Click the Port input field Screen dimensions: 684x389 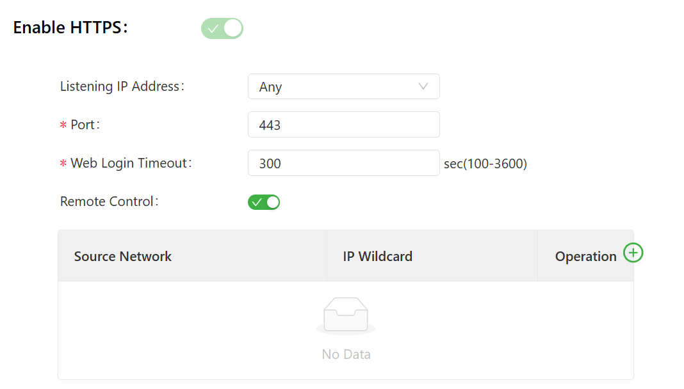pyautogui.click(x=343, y=125)
